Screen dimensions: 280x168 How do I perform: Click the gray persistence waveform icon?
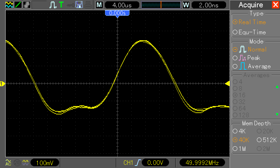[27, 5]
